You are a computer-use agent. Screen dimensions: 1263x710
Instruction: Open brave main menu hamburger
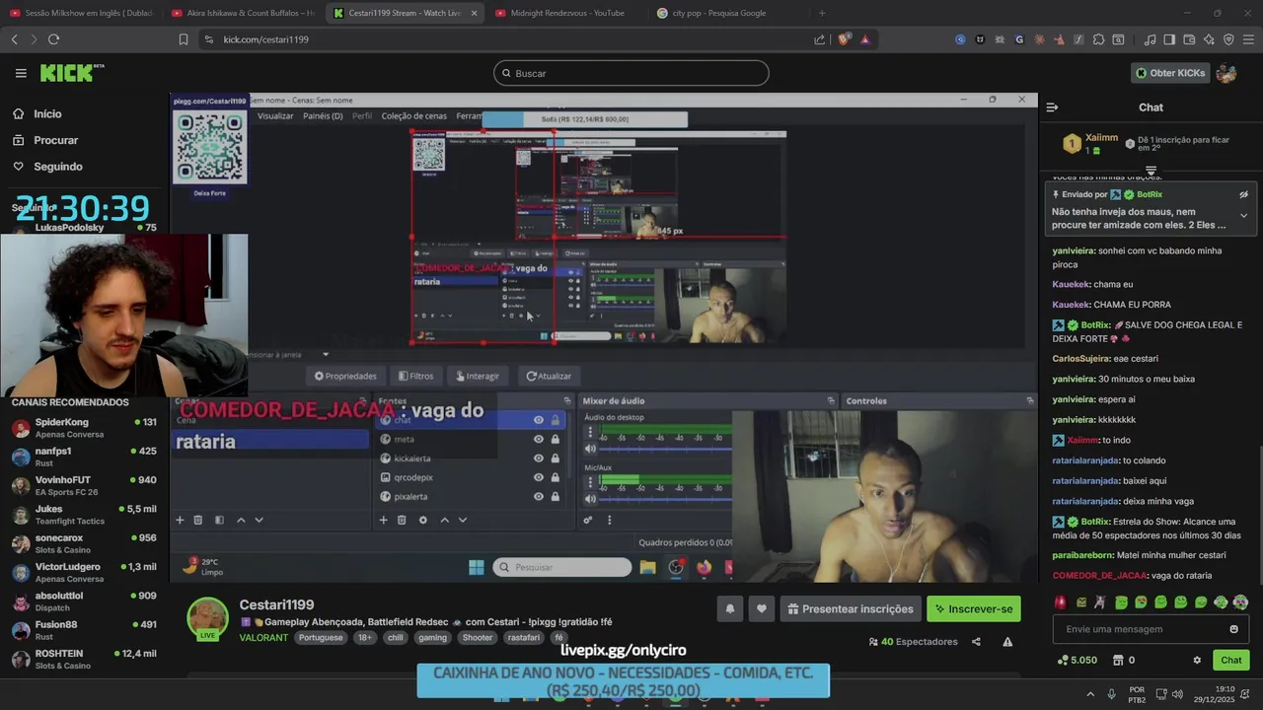1248,39
